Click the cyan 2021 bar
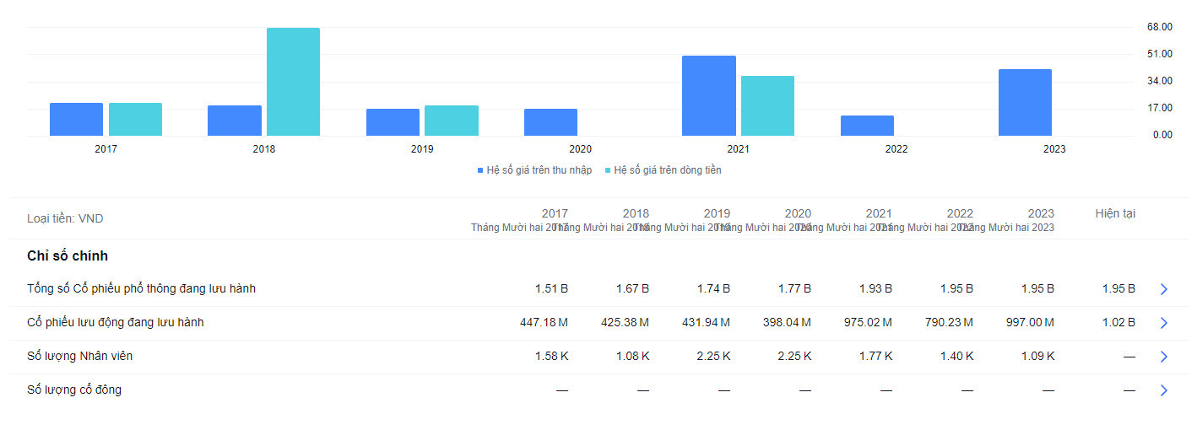Viewport: 1197px width, 430px height. click(767, 106)
